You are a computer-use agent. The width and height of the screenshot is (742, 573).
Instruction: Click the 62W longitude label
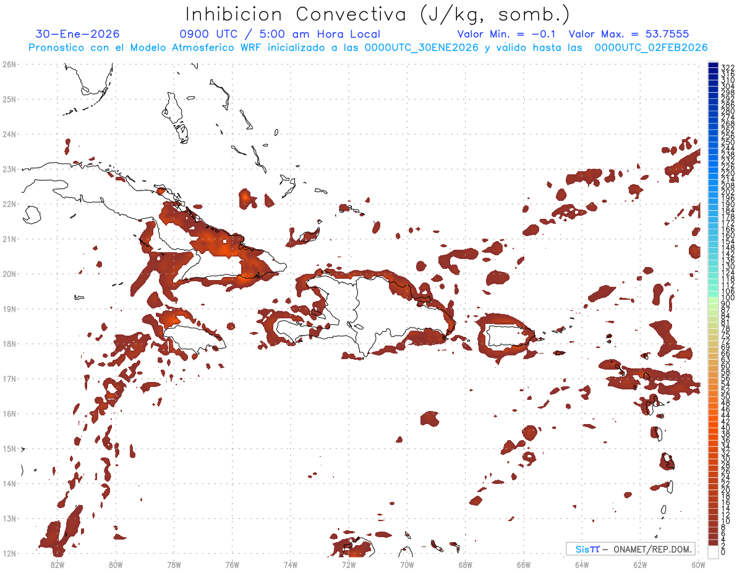640,564
